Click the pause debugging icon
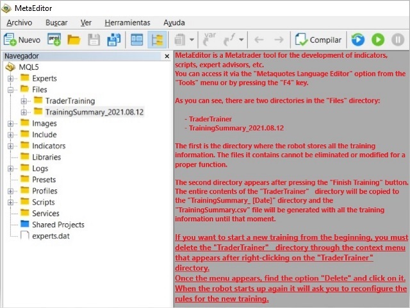Image resolution: width=410 pixels, height=308 pixels. [398, 40]
